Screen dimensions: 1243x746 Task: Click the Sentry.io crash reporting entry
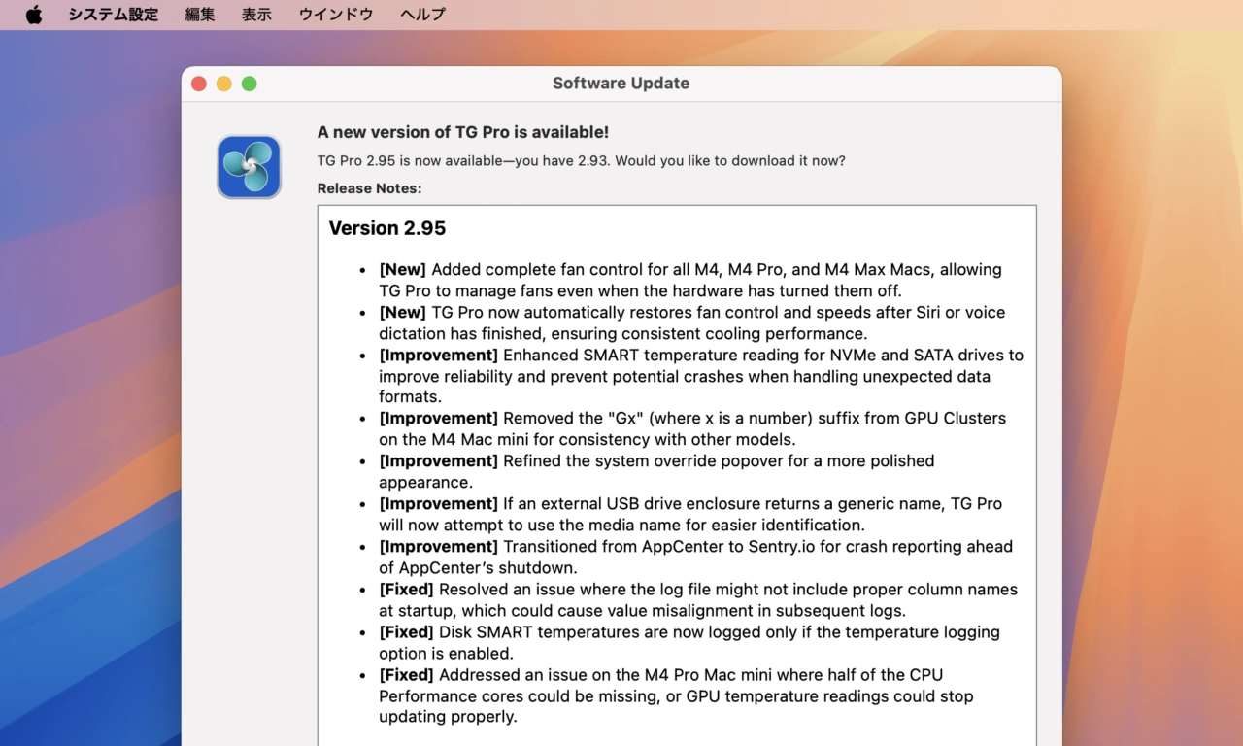694,557
